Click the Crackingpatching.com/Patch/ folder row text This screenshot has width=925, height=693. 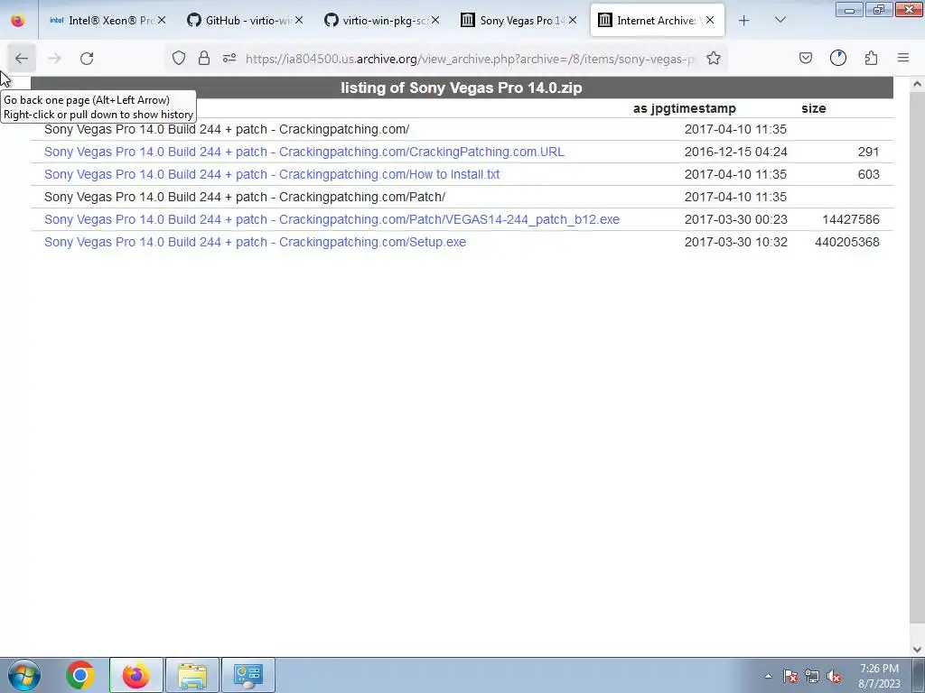[x=245, y=197]
